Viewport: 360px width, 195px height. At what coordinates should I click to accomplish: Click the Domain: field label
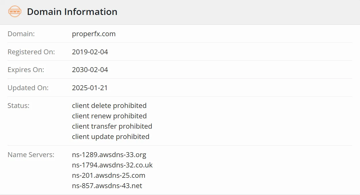(x=21, y=34)
